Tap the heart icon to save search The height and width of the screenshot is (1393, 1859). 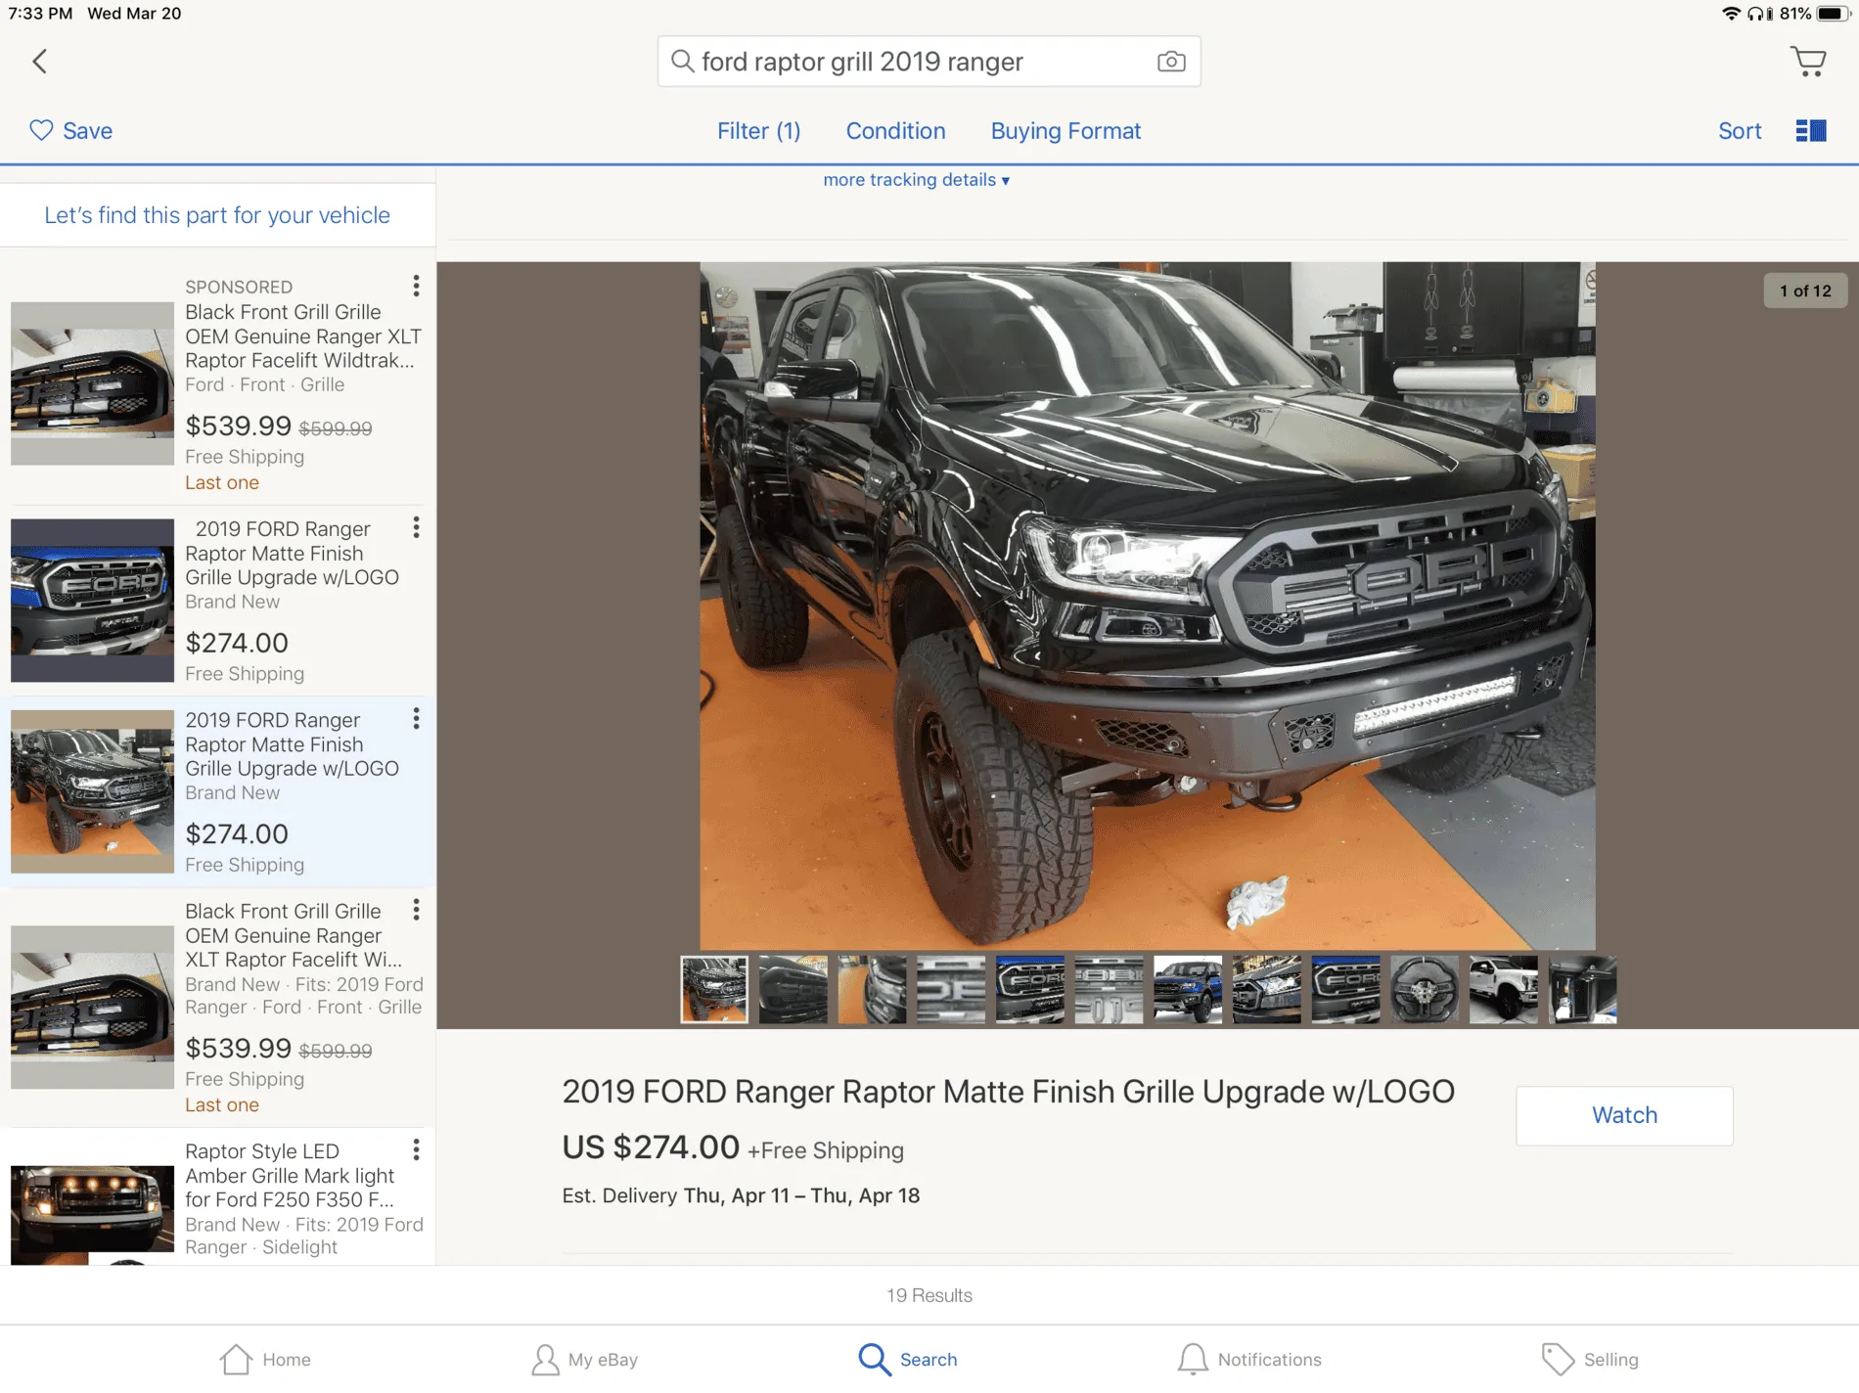click(x=41, y=130)
